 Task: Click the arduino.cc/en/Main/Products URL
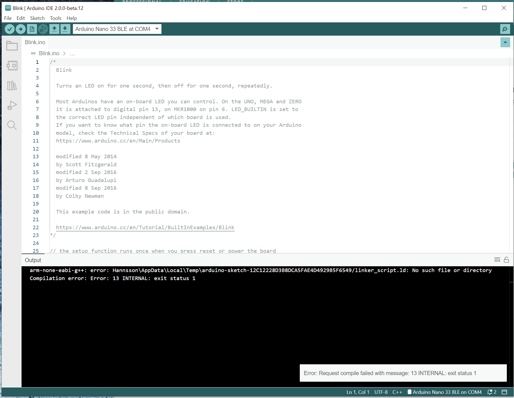point(118,141)
